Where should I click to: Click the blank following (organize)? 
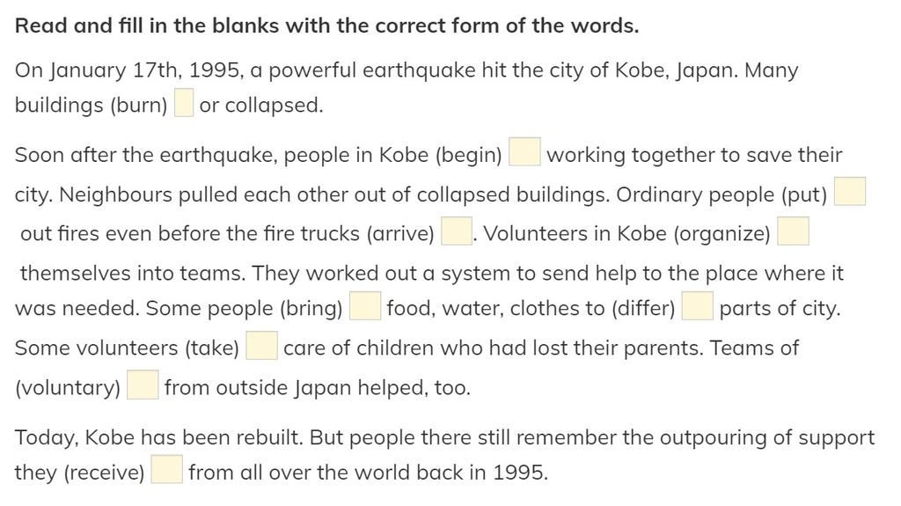(793, 231)
